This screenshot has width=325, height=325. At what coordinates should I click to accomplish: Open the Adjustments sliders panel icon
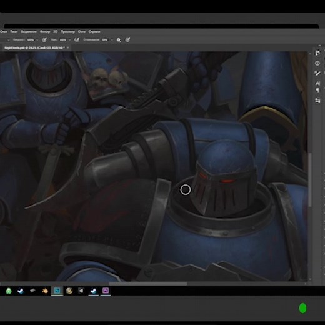point(317,101)
